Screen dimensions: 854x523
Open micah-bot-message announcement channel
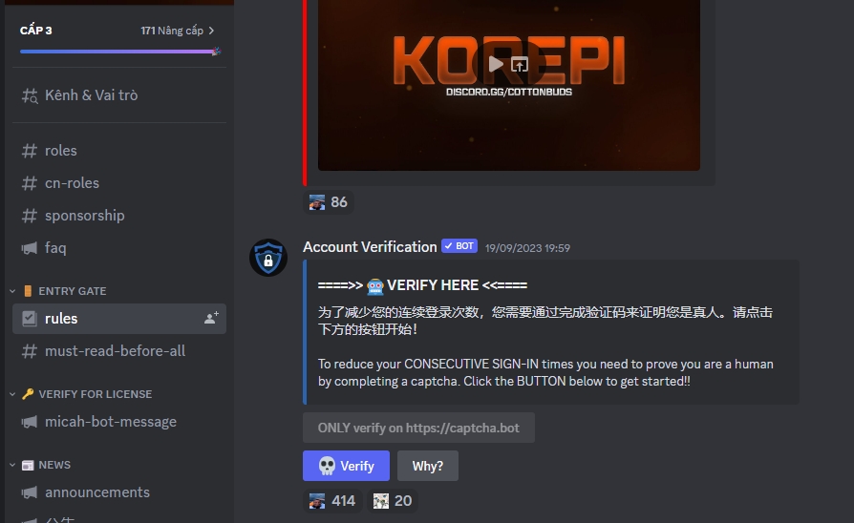[119, 422]
